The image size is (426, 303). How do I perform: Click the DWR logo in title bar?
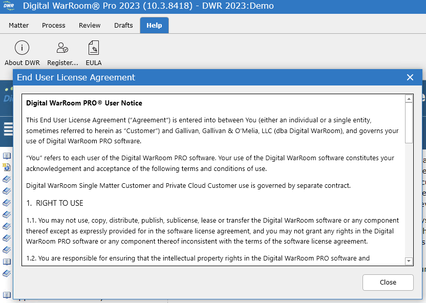tap(9, 6)
